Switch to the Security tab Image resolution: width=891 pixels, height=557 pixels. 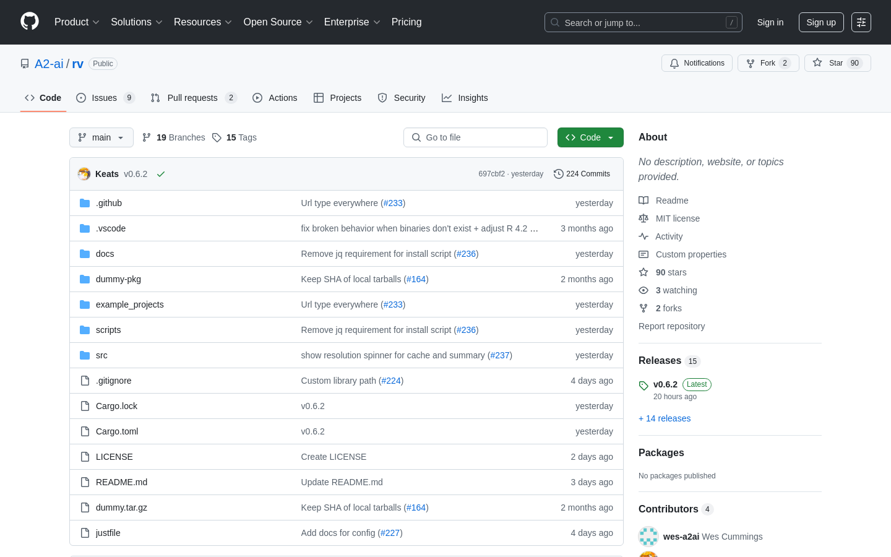click(x=402, y=98)
